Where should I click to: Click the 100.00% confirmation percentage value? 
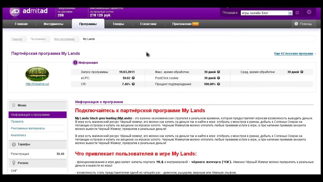click(x=210, y=84)
